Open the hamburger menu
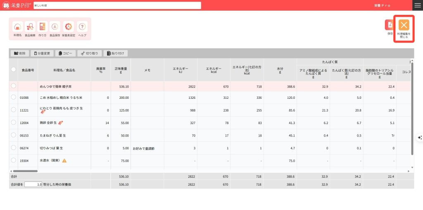423x210 pixels. point(417,5)
